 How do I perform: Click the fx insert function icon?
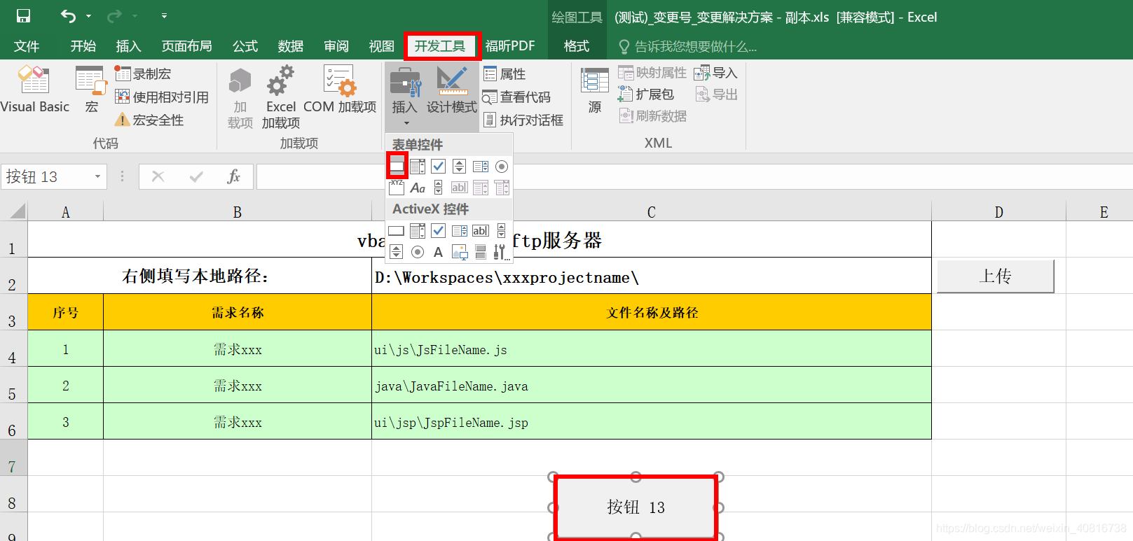[x=234, y=176]
